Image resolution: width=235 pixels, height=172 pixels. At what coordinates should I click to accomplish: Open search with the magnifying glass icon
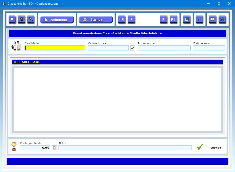31,19
